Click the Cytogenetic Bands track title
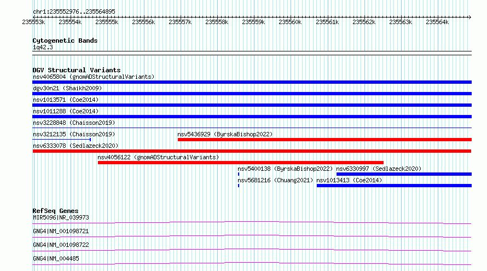 point(65,41)
